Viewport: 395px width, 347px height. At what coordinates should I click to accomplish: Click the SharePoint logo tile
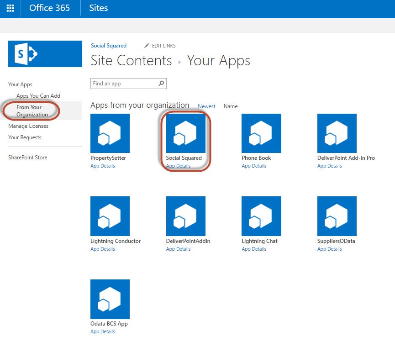click(x=45, y=54)
